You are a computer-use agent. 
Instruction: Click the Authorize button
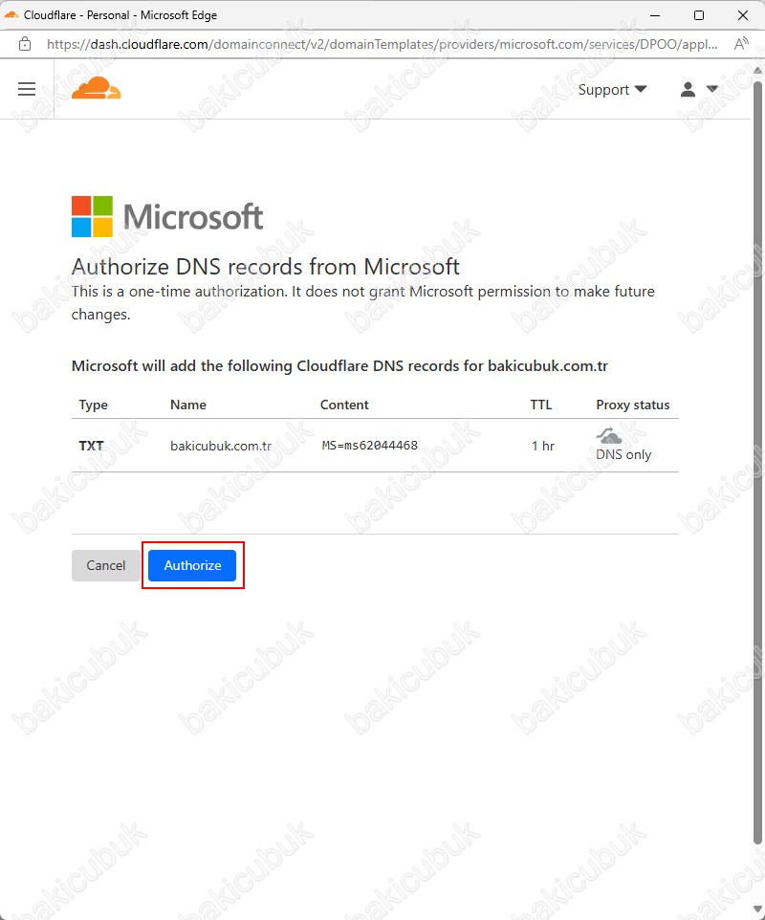(x=192, y=565)
